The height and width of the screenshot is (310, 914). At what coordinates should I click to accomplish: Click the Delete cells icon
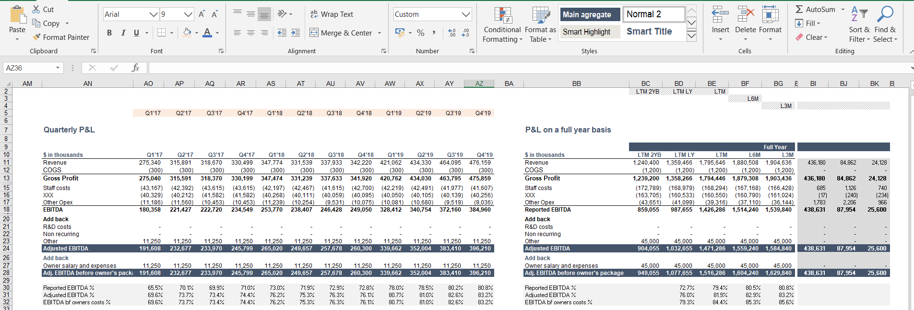pos(745,15)
